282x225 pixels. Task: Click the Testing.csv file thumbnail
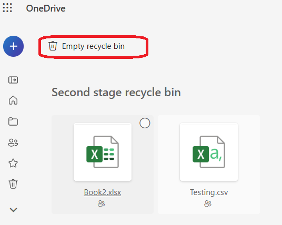click(x=209, y=152)
